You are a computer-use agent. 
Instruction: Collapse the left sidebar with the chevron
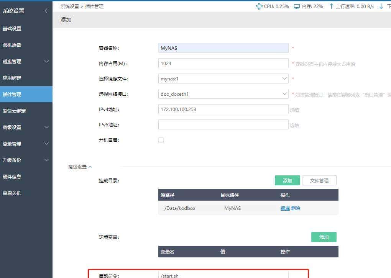tap(46, 11)
